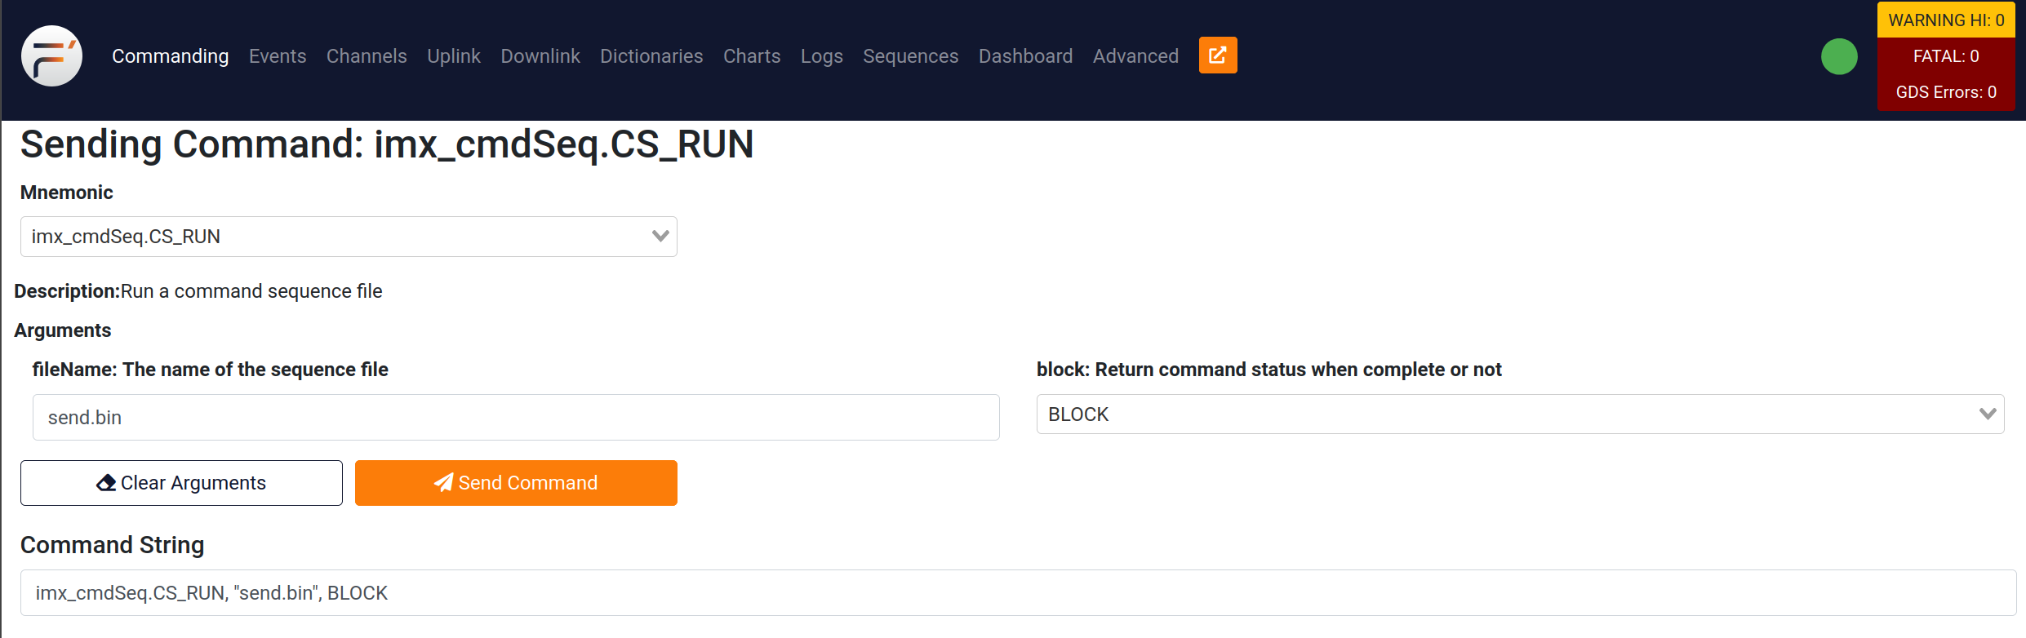Viewport: 2026px width, 638px height.
Task: Open new window via orange external-link icon
Action: tap(1218, 55)
